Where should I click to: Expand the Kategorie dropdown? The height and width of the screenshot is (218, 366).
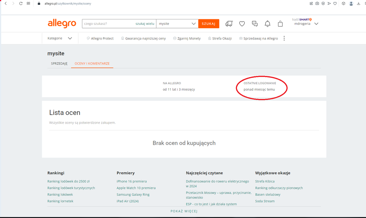(60, 38)
